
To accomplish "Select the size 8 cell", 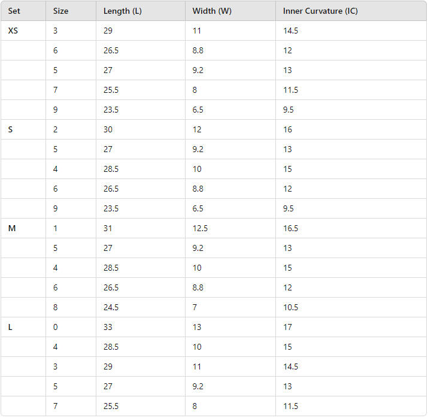I will pos(56,307).
